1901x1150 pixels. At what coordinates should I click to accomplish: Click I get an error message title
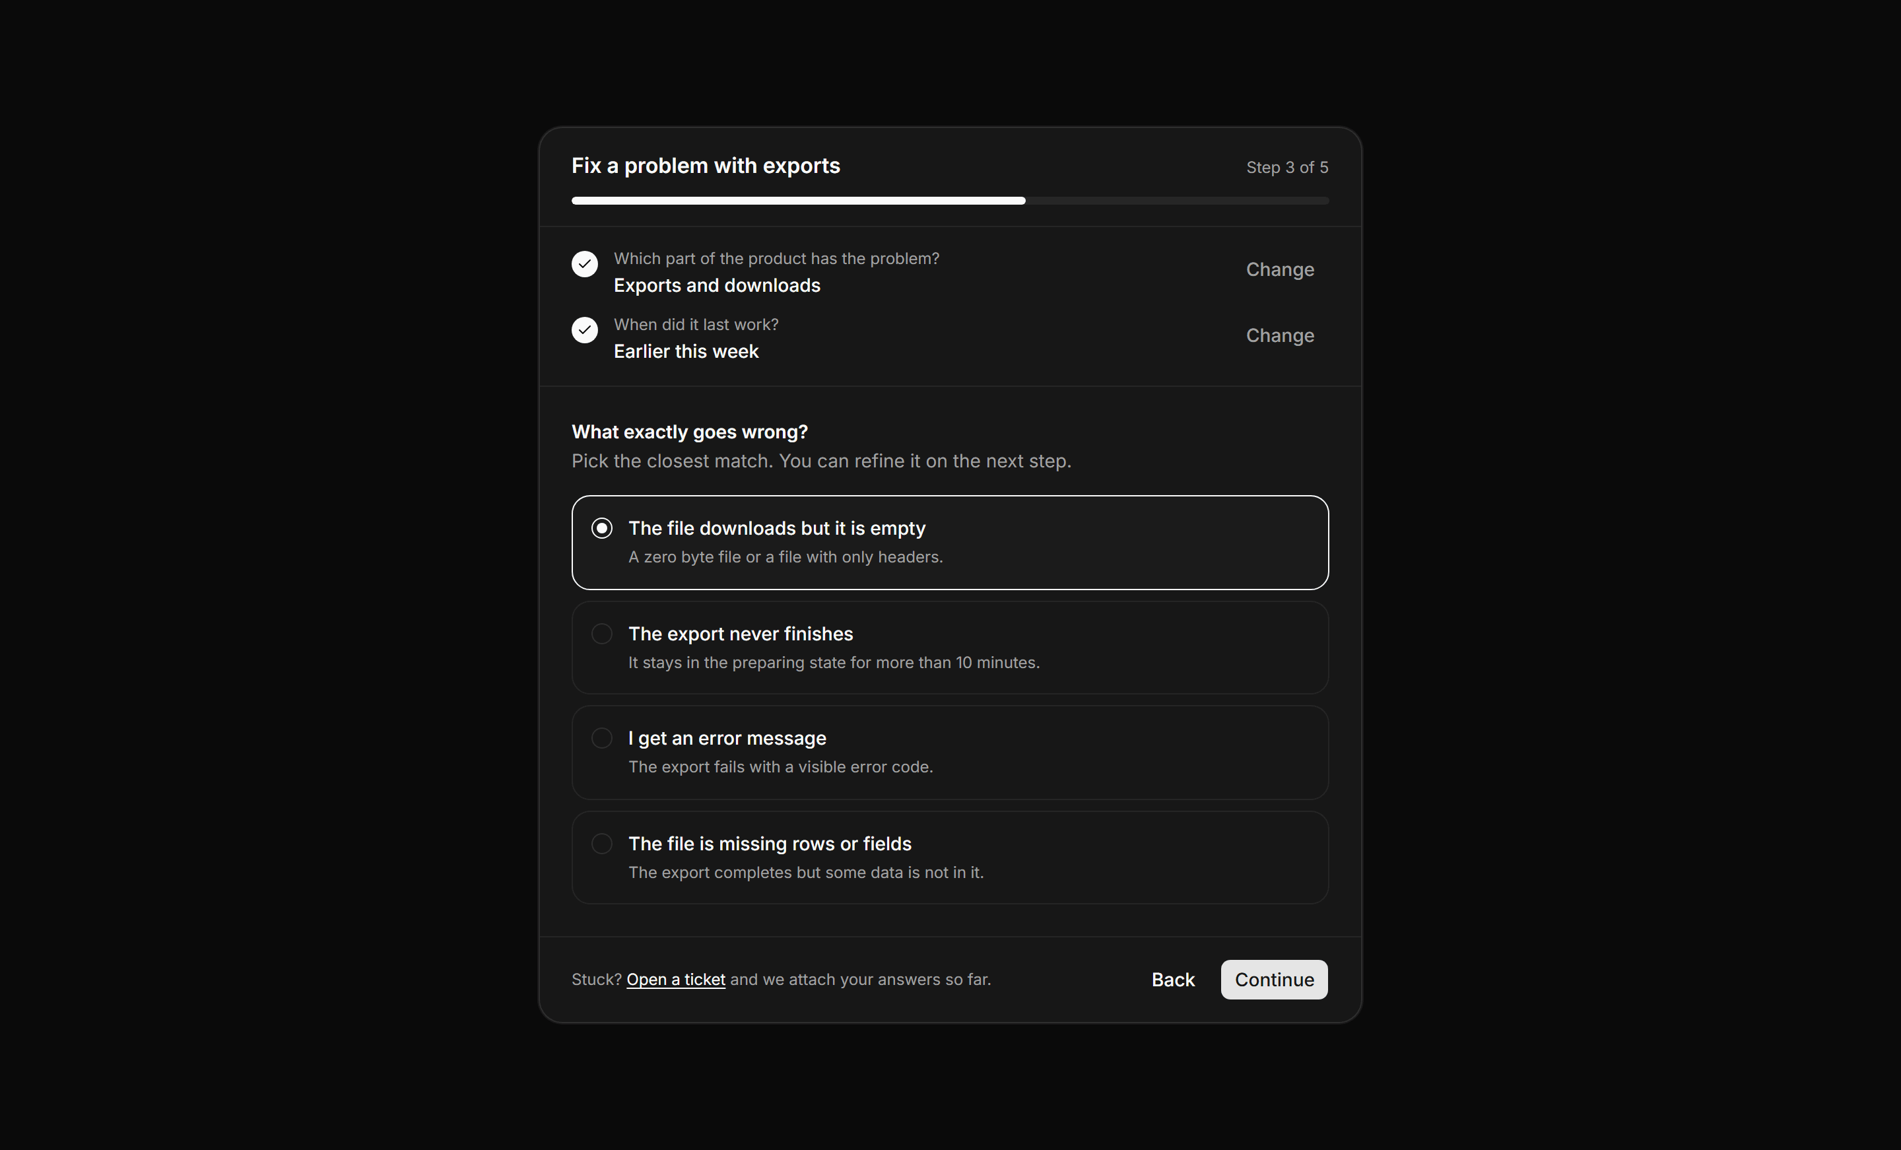pos(727,738)
